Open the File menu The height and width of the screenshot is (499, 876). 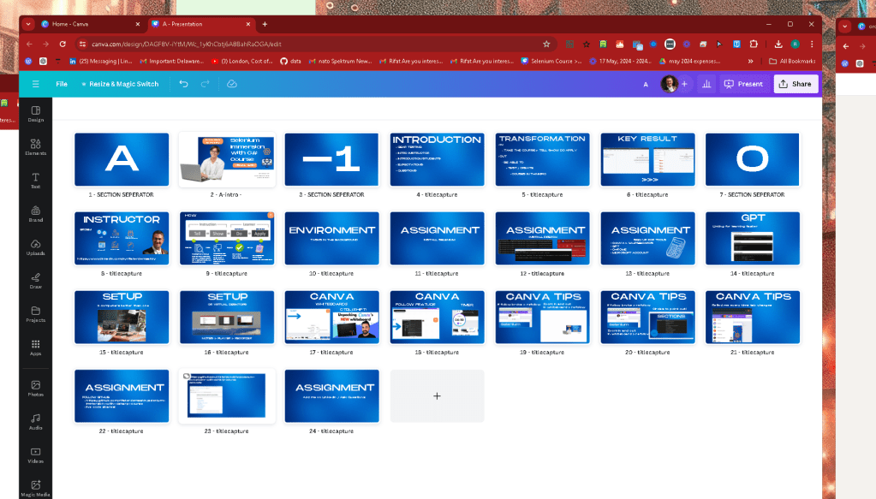pos(62,84)
